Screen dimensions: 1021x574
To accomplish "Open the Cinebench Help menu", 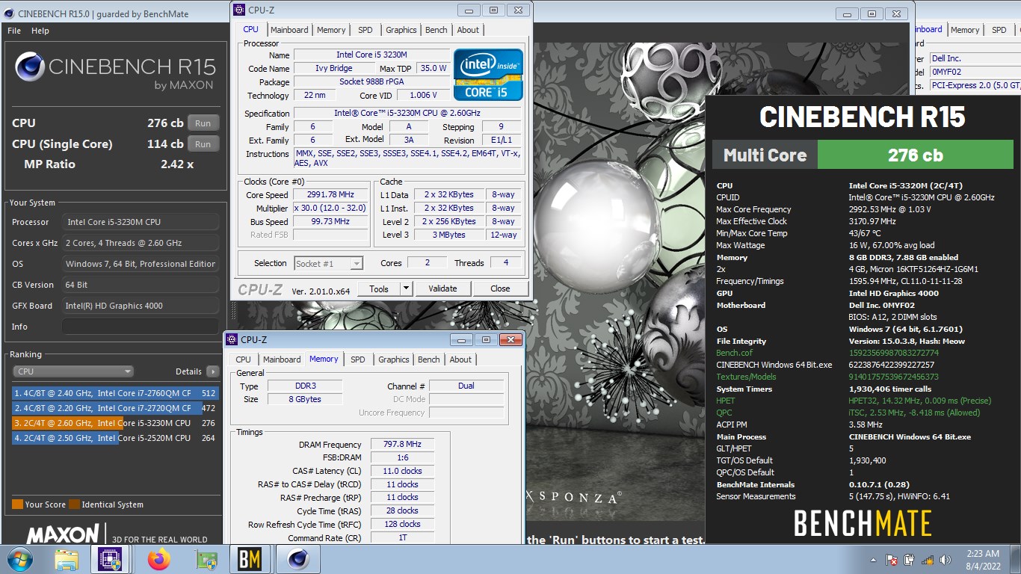I will click(x=40, y=31).
